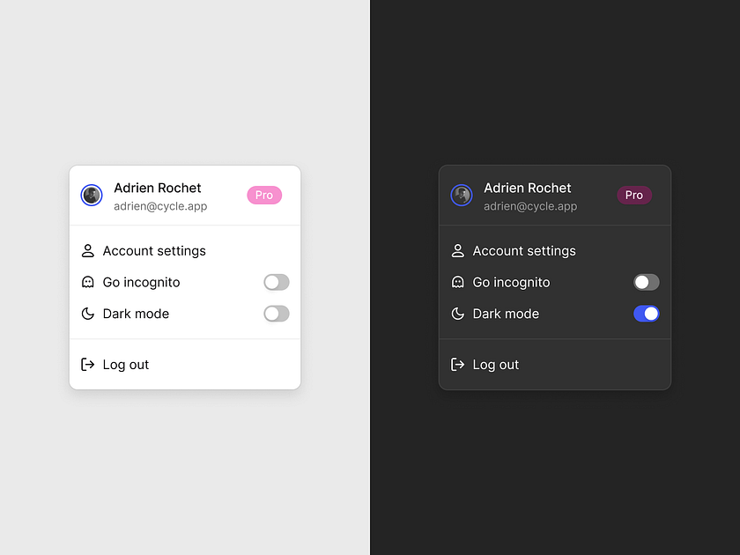This screenshot has height=555, width=740.
Task: Click the Pro badge in dark menu
Action: tap(634, 195)
